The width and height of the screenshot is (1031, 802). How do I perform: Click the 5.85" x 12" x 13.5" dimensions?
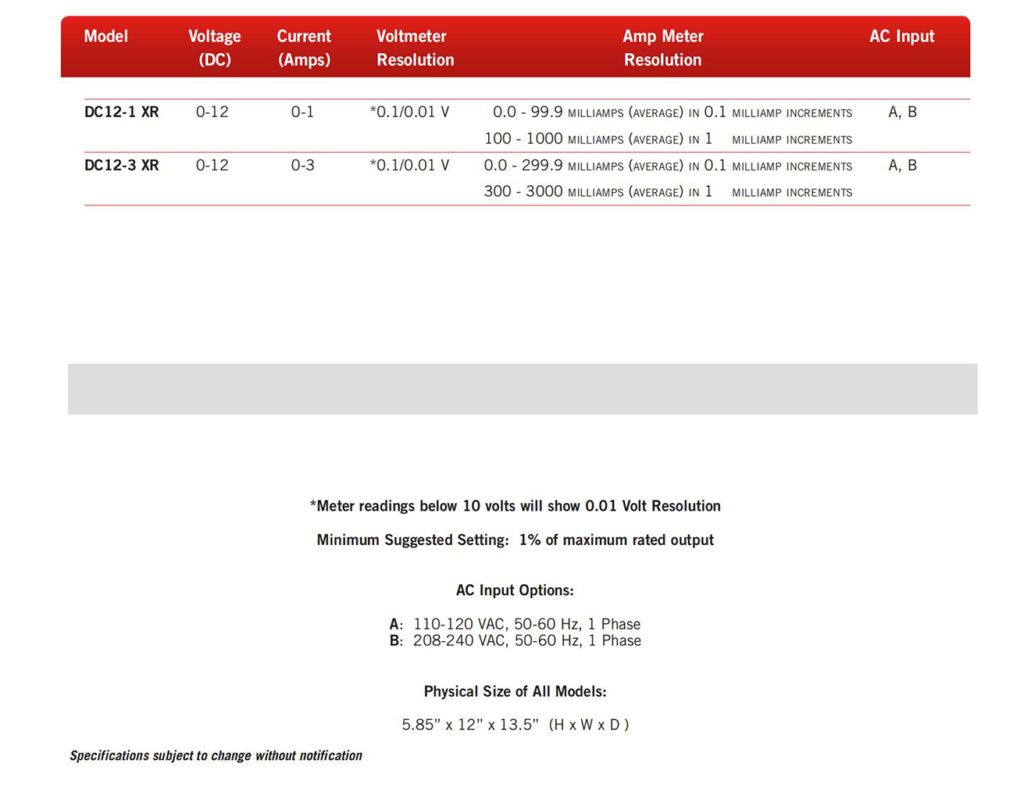click(x=515, y=725)
